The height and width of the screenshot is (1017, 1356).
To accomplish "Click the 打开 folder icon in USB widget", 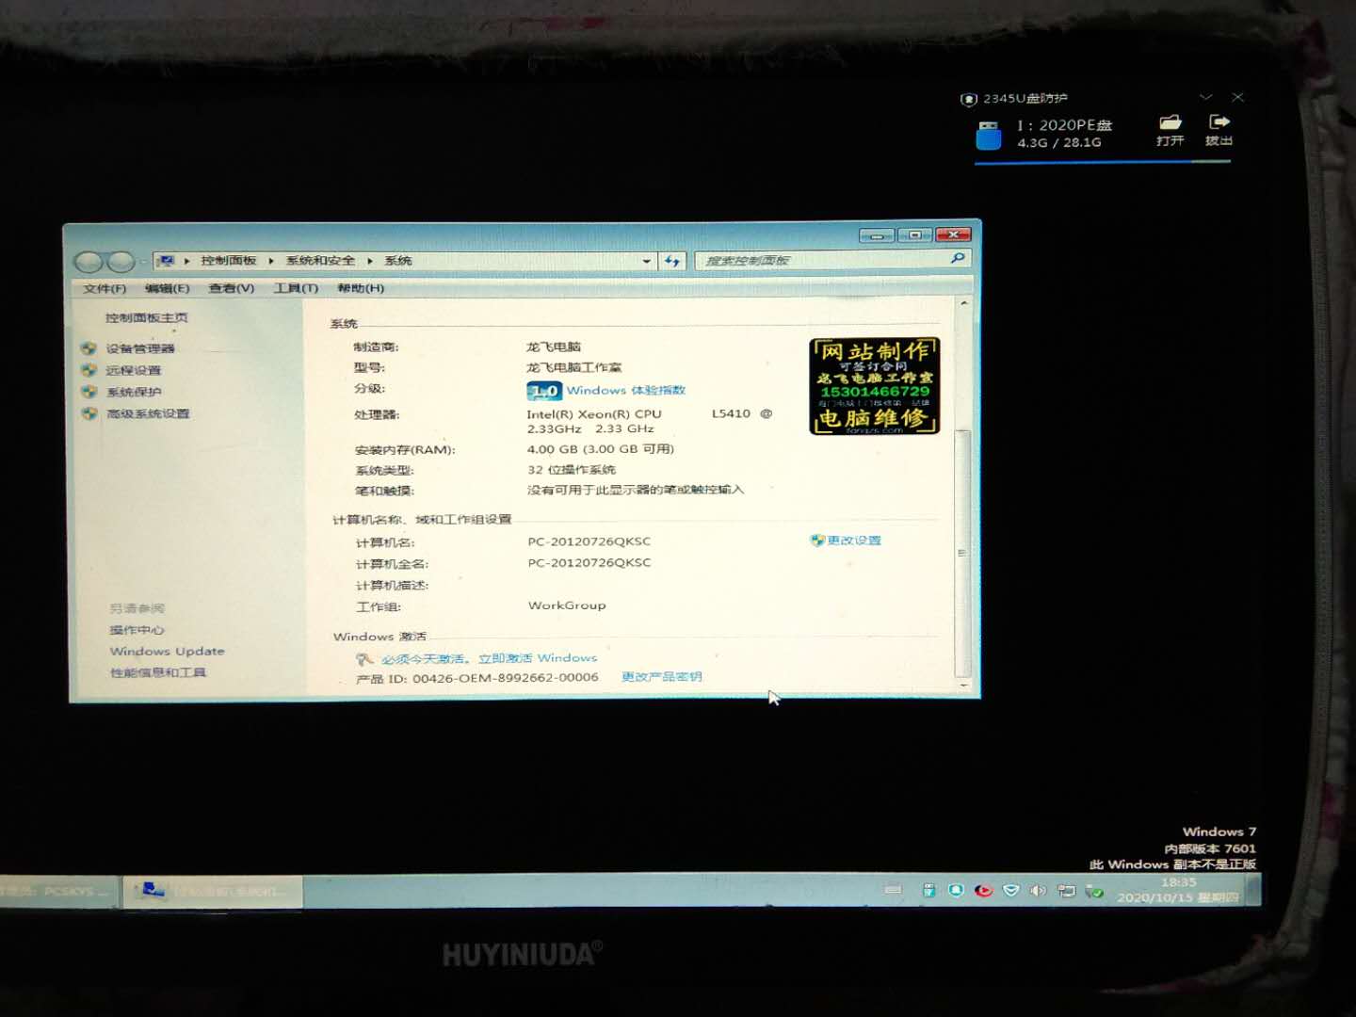I will (1170, 122).
